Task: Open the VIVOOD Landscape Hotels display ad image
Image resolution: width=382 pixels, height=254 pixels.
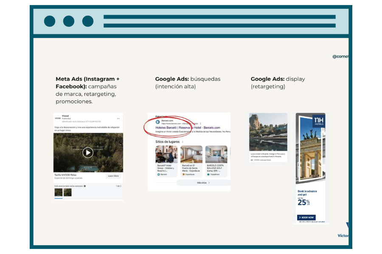Action: click(x=268, y=132)
